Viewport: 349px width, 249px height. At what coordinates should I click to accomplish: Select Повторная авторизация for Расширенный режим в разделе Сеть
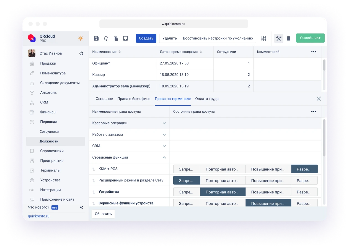pyautogui.click(x=223, y=181)
